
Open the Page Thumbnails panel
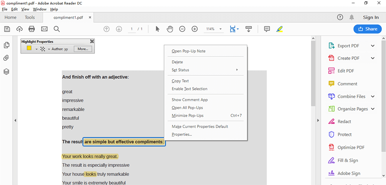point(6,45)
